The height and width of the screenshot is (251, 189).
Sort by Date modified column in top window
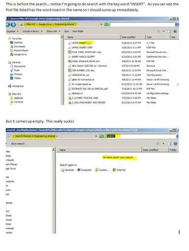133,37
